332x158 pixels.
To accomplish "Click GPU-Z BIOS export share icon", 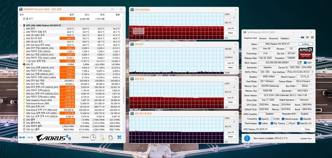I will click(x=299, y=63).
